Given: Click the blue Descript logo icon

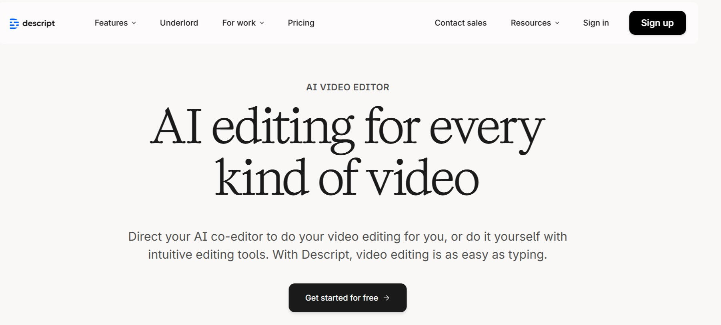Looking at the screenshot, I should pos(14,24).
